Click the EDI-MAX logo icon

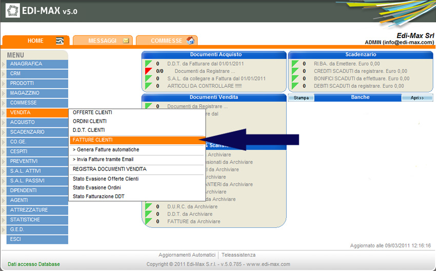[x=13, y=10]
